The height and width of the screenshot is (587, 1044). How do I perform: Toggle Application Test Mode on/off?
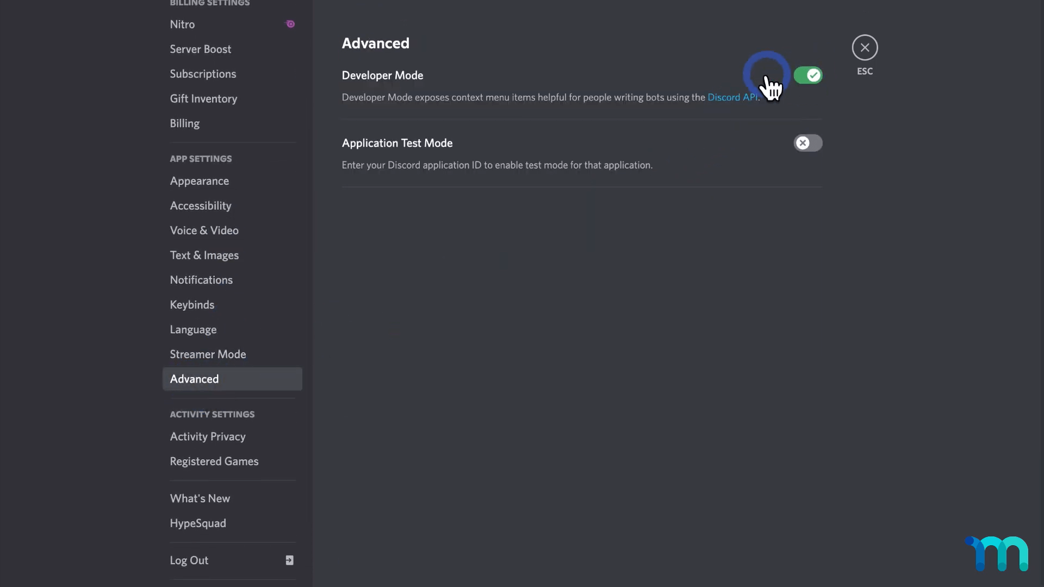(x=807, y=142)
